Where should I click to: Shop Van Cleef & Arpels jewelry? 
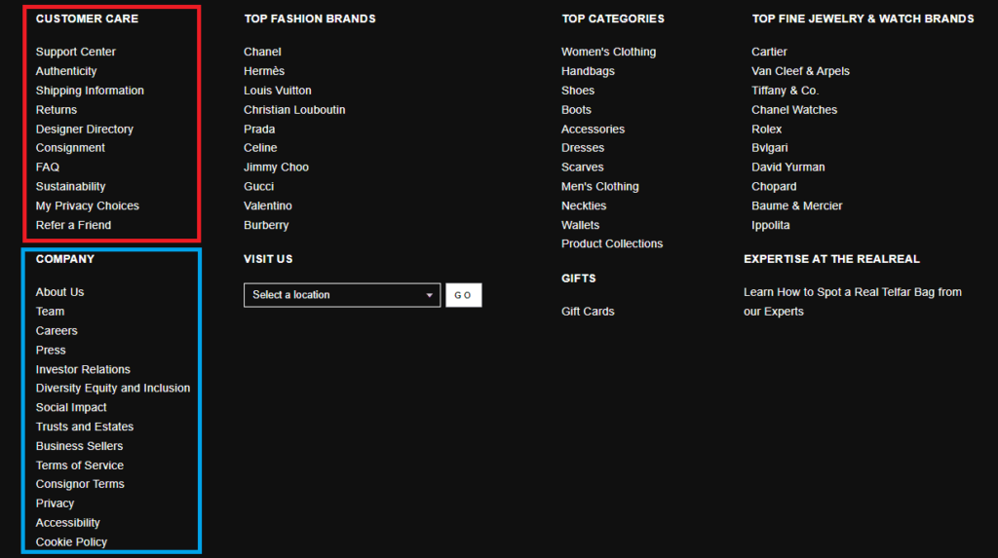coord(800,71)
